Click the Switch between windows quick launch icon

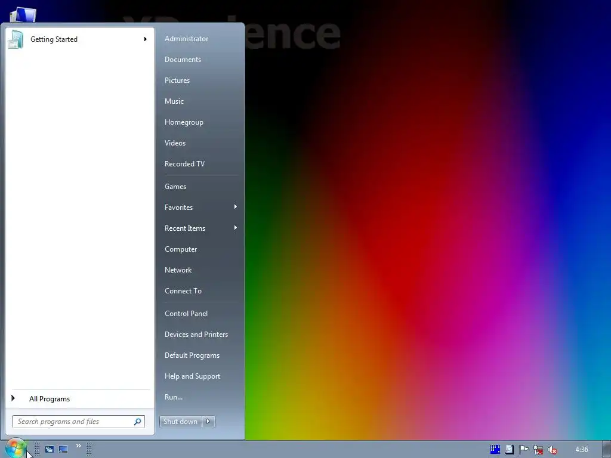click(x=49, y=449)
